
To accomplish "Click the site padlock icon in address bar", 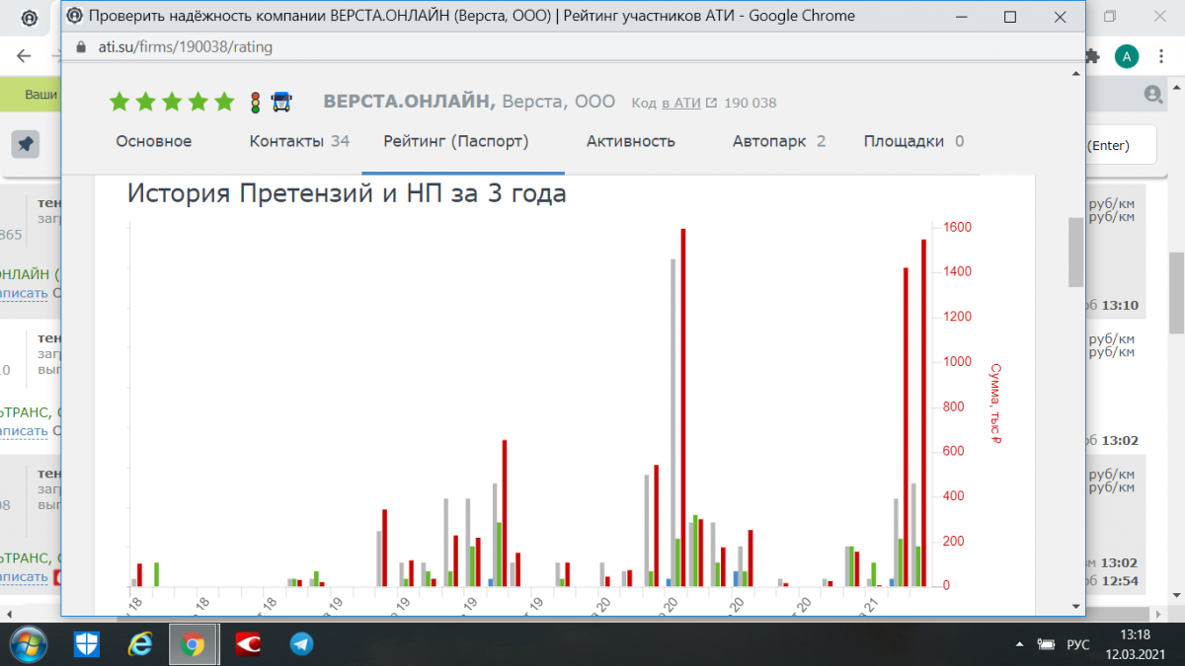I will coord(81,46).
